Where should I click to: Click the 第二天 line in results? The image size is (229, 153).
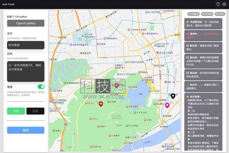click(192, 132)
